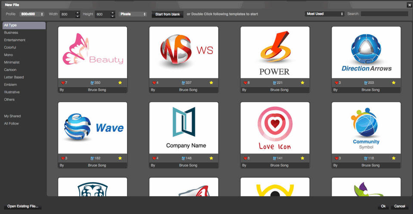Click the edit count icon on POWER template
Image resolution: width=413 pixels, height=214 pixels.
click(274, 83)
